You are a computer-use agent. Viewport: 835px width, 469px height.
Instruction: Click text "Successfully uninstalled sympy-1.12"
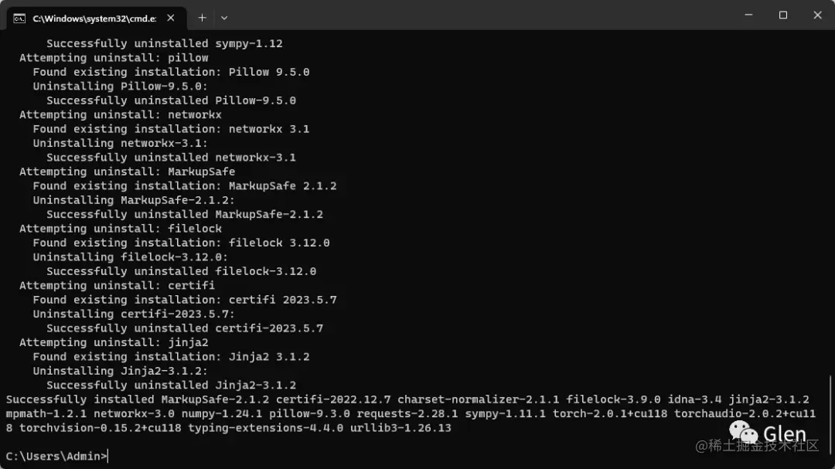click(x=165, y=43)
